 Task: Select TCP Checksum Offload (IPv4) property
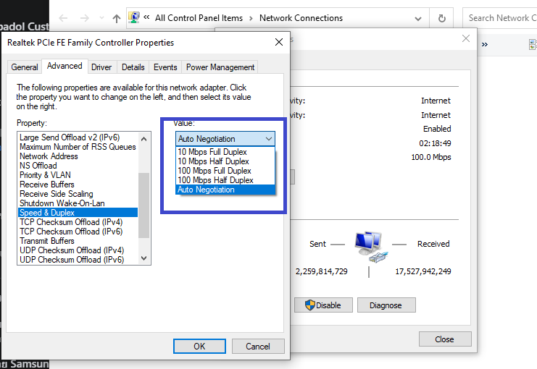click(x=78, y=222)
